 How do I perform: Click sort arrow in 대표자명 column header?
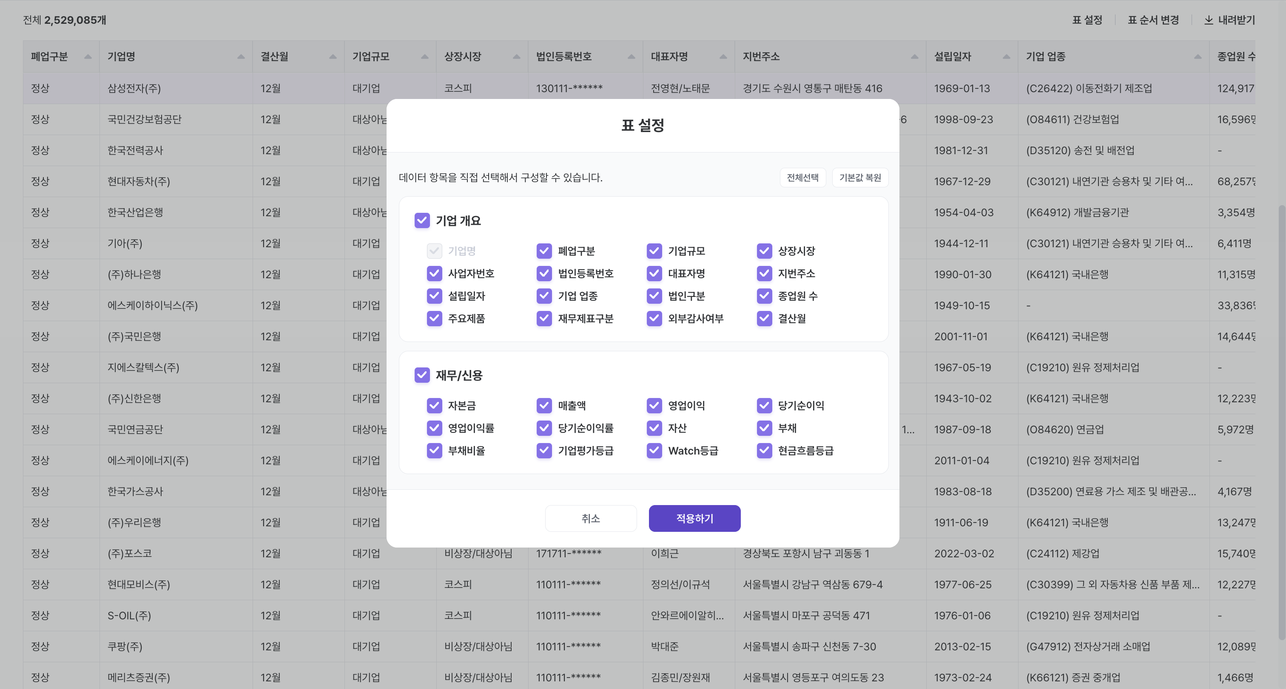723,56
